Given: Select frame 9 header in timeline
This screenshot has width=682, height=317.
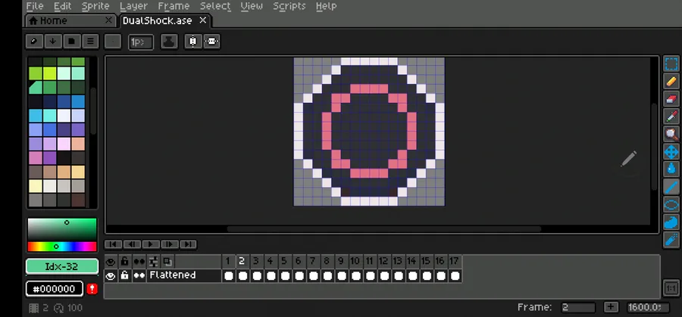Looking at the screenshot, I should [341, 262].
